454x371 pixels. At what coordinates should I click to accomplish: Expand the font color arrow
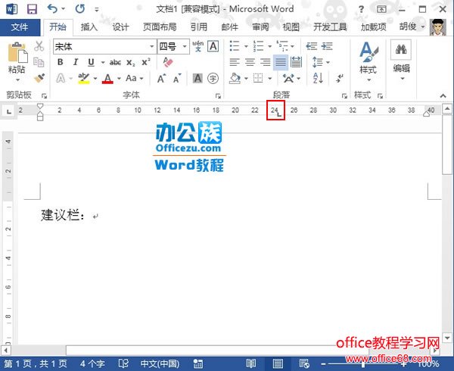(119, 78)
